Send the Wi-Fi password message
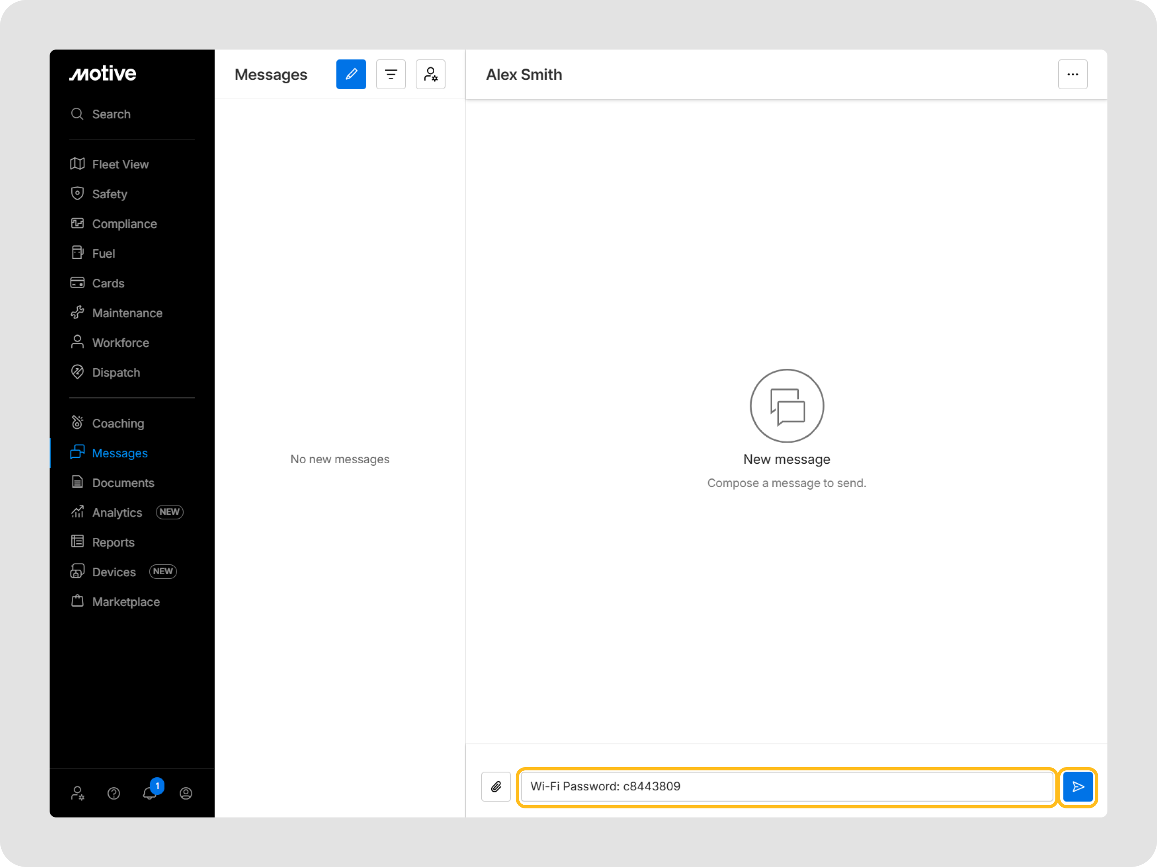Viewport: 1157px width, 867px height. (x=1077, y=786)
